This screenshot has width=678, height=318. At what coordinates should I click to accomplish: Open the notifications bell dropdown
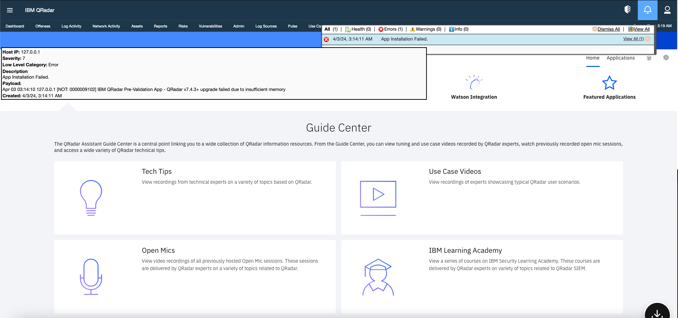tap(648, 10)
